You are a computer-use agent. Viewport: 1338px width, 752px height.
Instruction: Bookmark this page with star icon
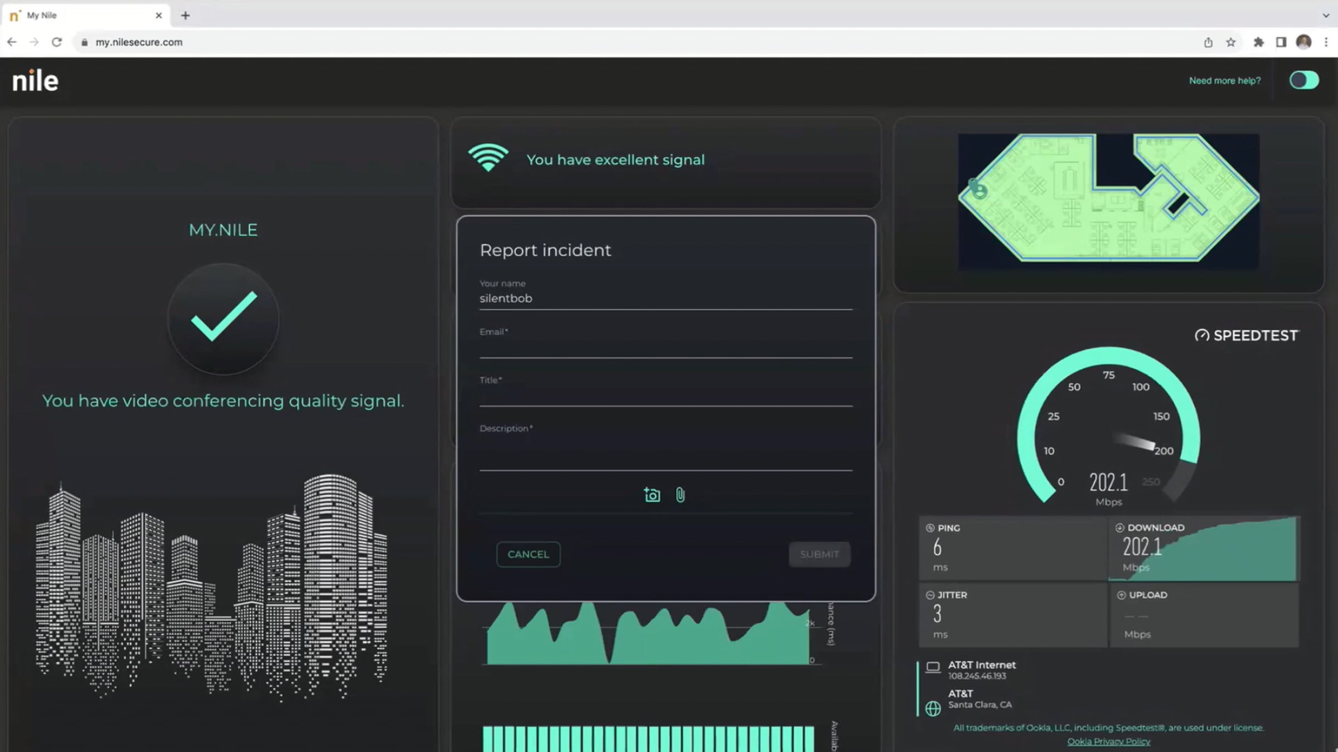coord(1231,42)
